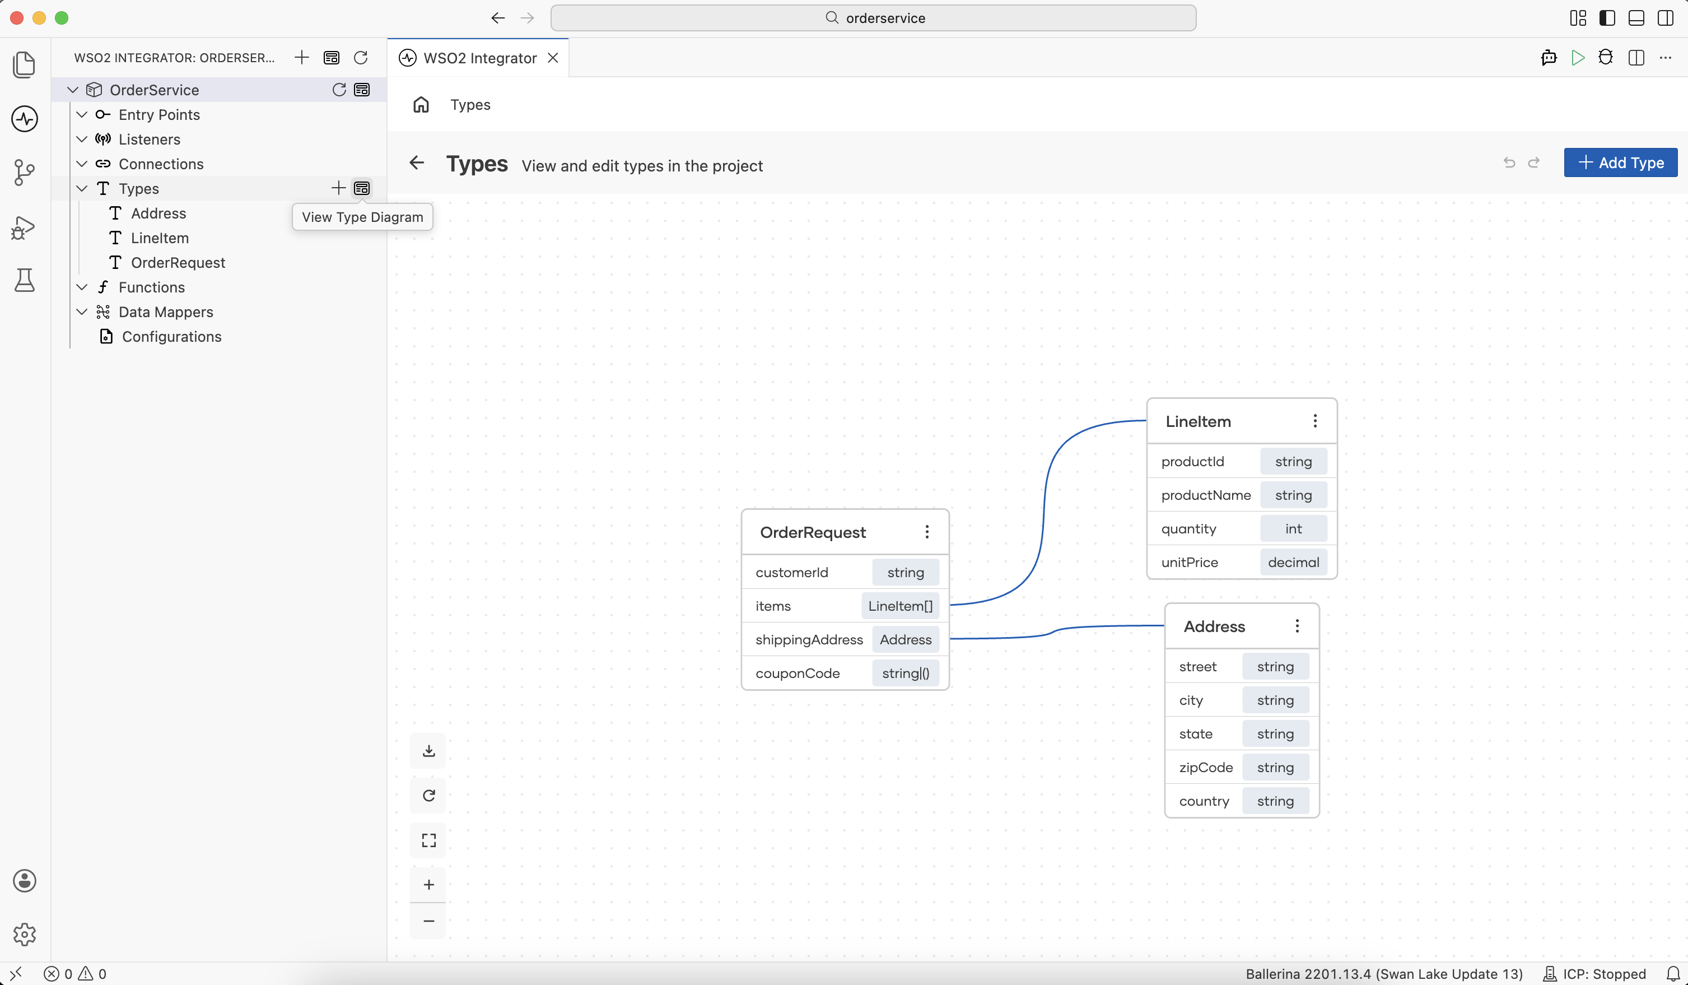Toggle the secondary side bar
The height and width of the screenshot is (985, 1688).
click(x=1665, y=18)
